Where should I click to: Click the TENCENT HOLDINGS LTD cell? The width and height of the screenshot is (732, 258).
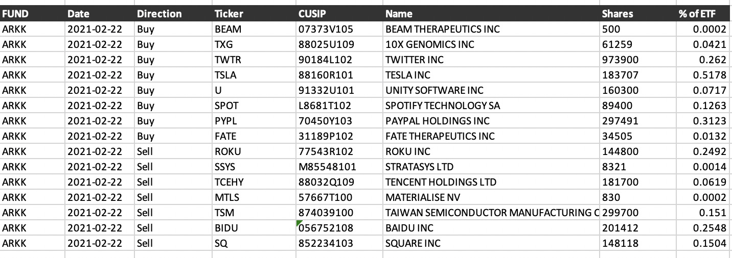(x=491, y=182)
